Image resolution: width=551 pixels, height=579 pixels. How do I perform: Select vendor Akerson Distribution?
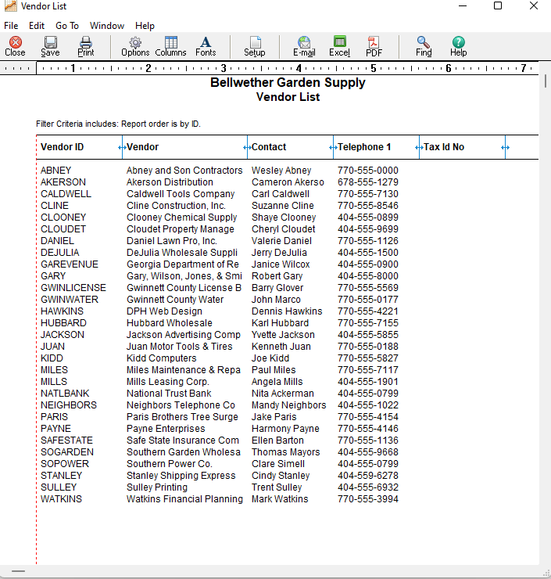(x=170, y=182)
